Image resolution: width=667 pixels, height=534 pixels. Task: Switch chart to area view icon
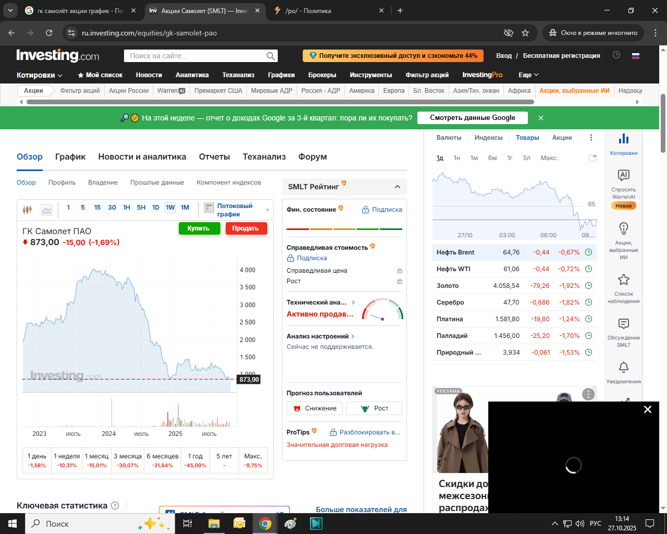[47, 210]
